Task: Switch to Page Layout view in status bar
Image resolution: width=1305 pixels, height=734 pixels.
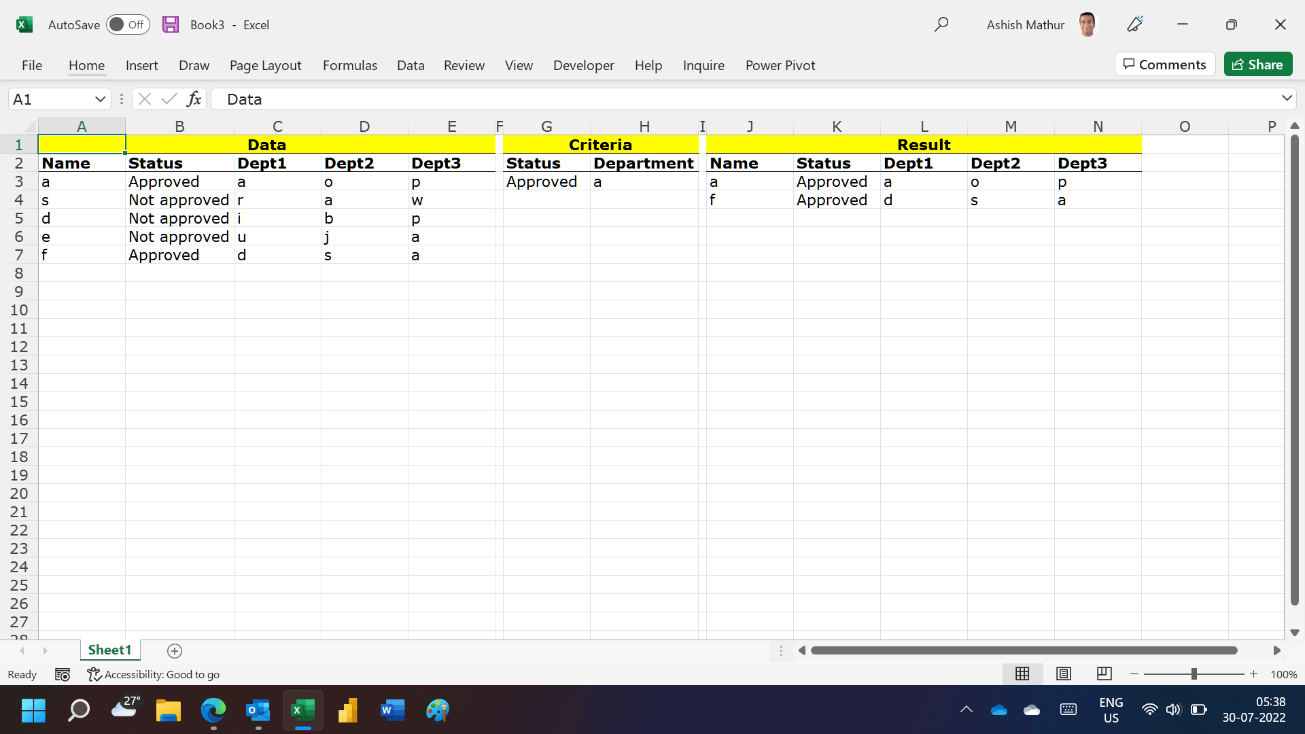Action: pos(1063,674)
